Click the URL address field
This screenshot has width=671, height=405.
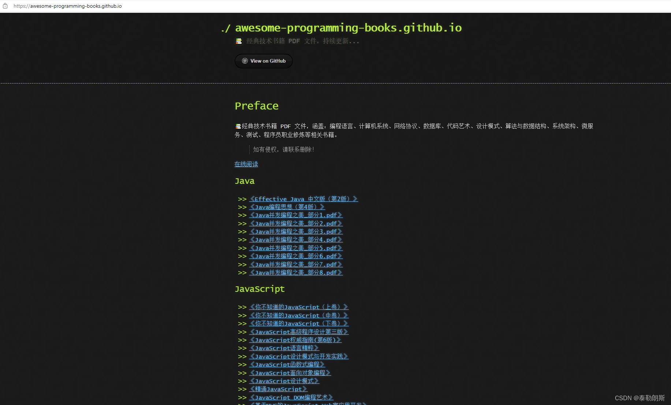tap(68, 6)
